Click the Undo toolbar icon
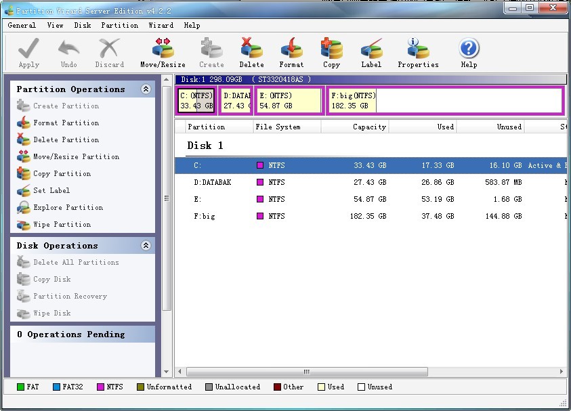Screen dimensions: 571x411 tap(68, 49)
